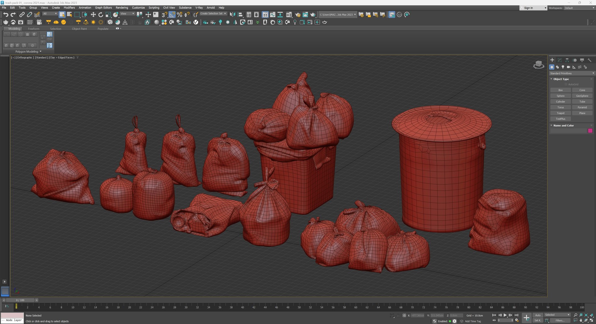Open the reference coordinate View dropdown
Viewport: 596px width, 324px height.
pyautogui.click(x=127, y=14)
